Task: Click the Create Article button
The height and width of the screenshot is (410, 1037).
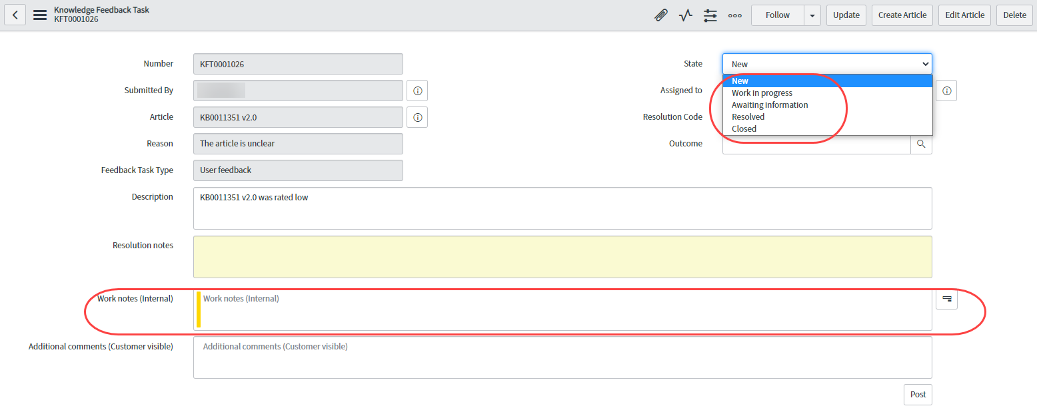Action: click(x=902, y=15)
